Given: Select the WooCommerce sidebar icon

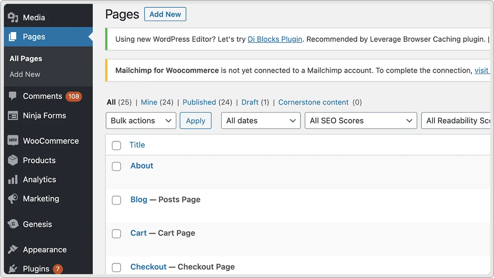Looking at the screenshot, I should [13, 141].
